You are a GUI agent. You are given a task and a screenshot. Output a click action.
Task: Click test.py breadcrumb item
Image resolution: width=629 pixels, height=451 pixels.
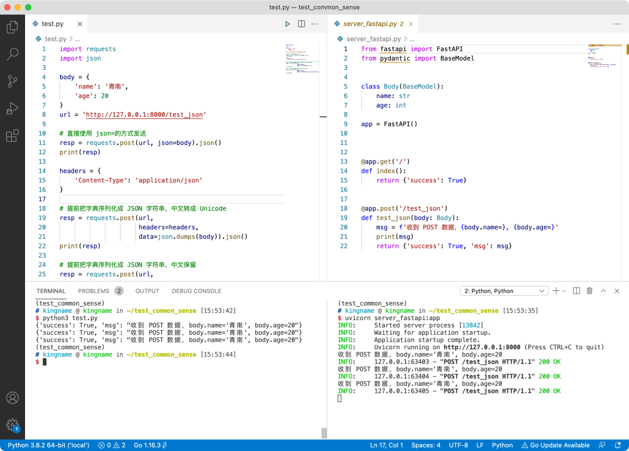51,39
